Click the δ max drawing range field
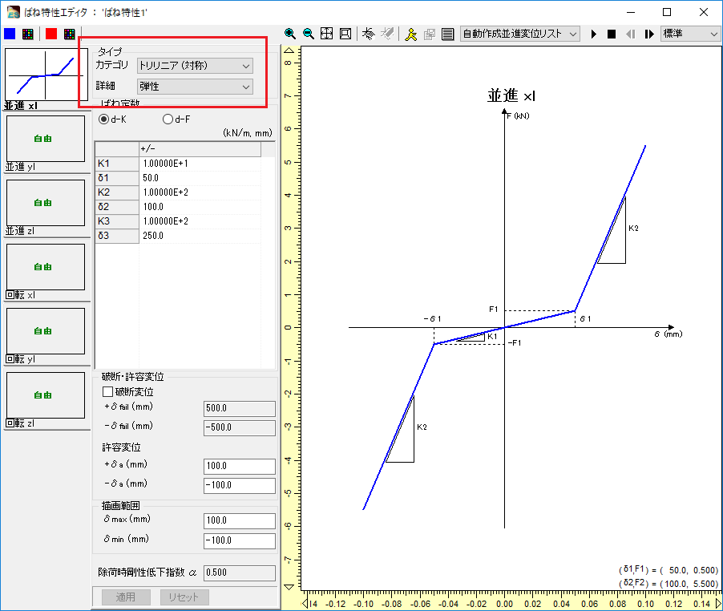The height and width of the screenshot is (611, 723). tap(240, 521)
